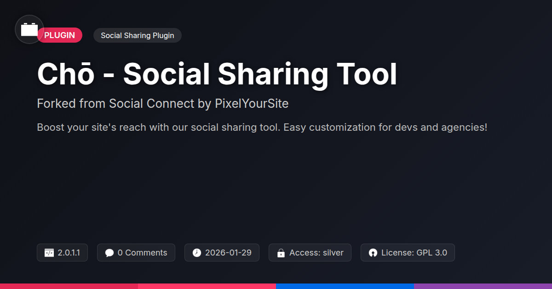Click the clock icon next to date

click(x=196, y=253)
